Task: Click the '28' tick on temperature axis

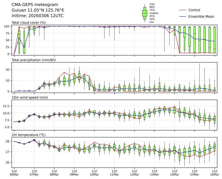Action: point(8,141)
